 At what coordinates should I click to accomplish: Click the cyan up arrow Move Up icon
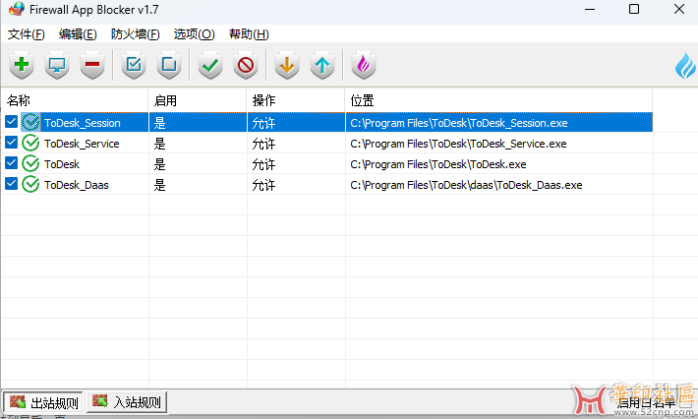pyautogui.click(x=322, y=65)
